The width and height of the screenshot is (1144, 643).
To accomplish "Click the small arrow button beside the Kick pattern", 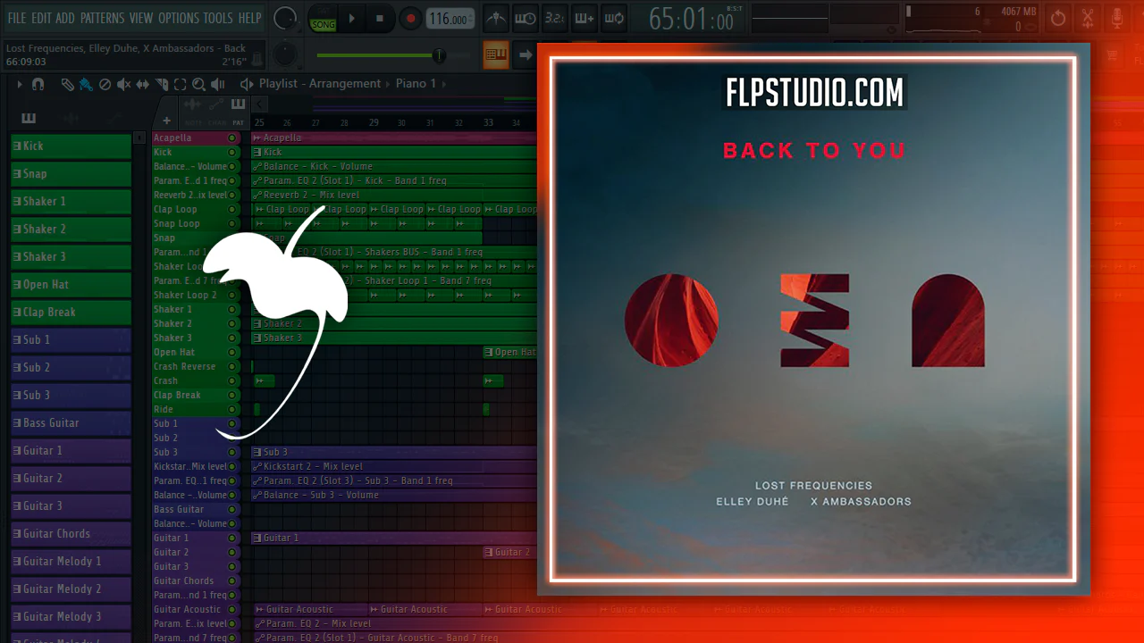I will pyautogui.click(x=139, y=138).
